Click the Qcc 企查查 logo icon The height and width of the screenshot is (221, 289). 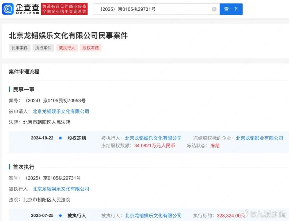8,9
